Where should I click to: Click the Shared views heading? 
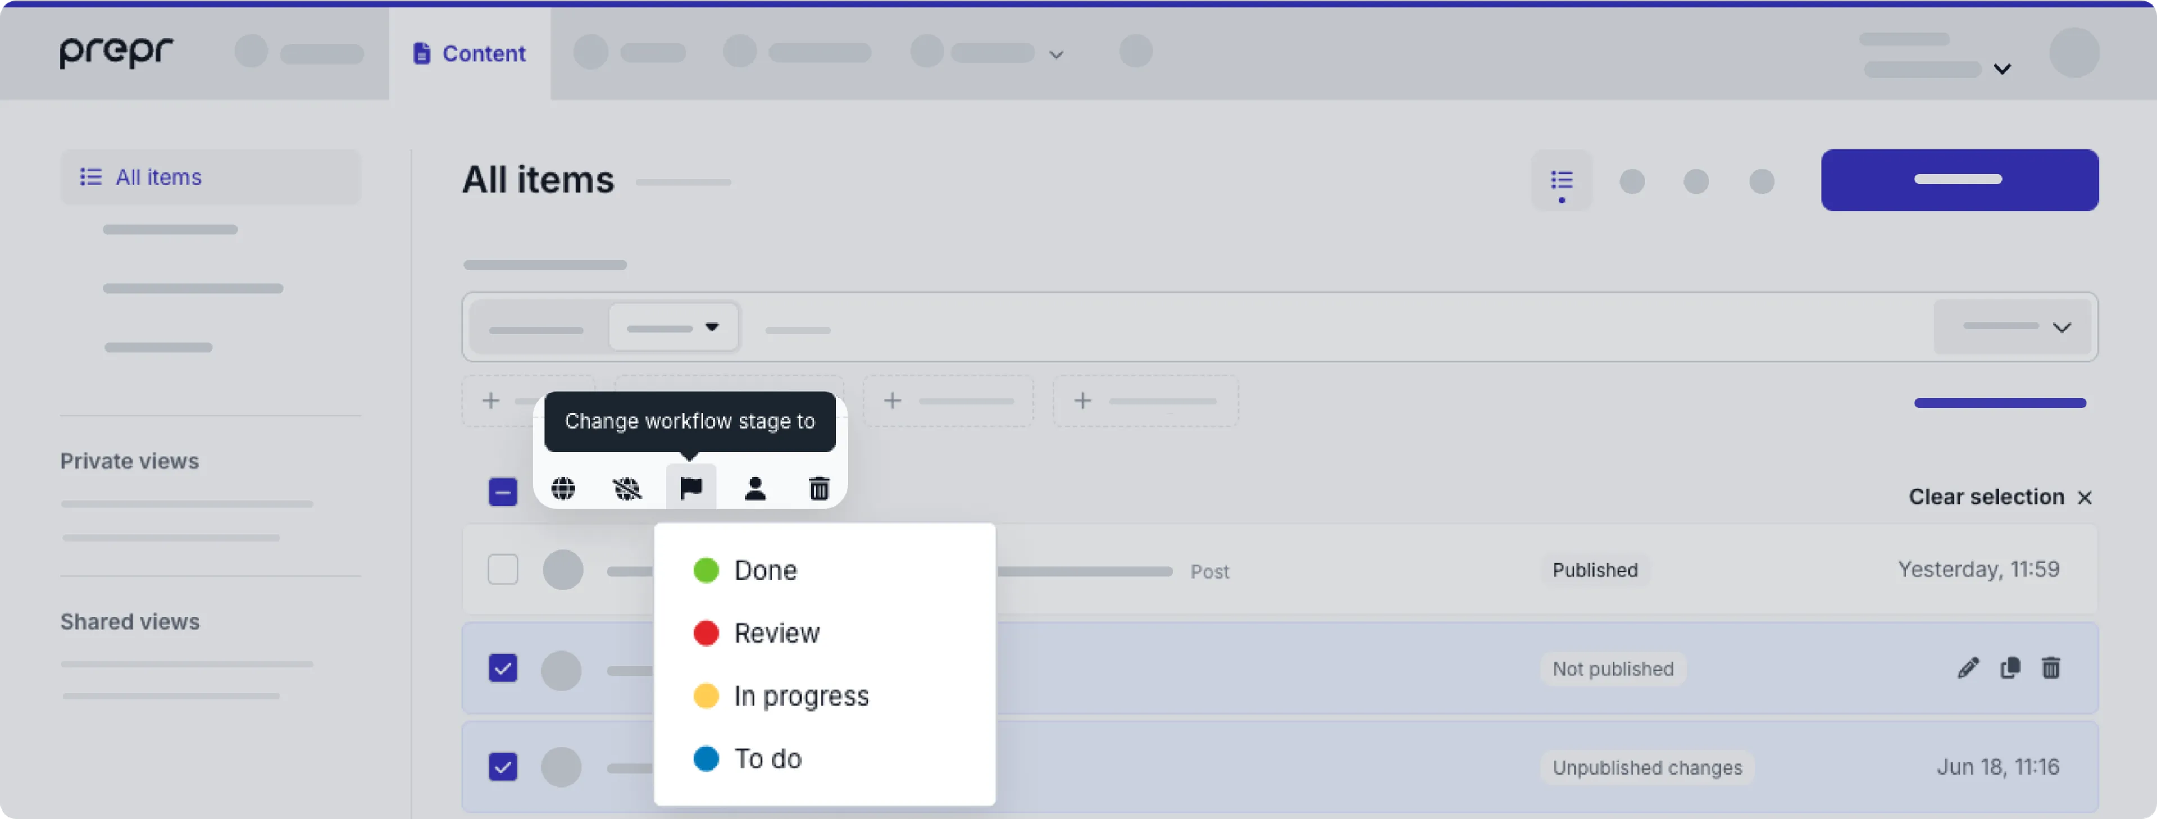pos(130,621)
